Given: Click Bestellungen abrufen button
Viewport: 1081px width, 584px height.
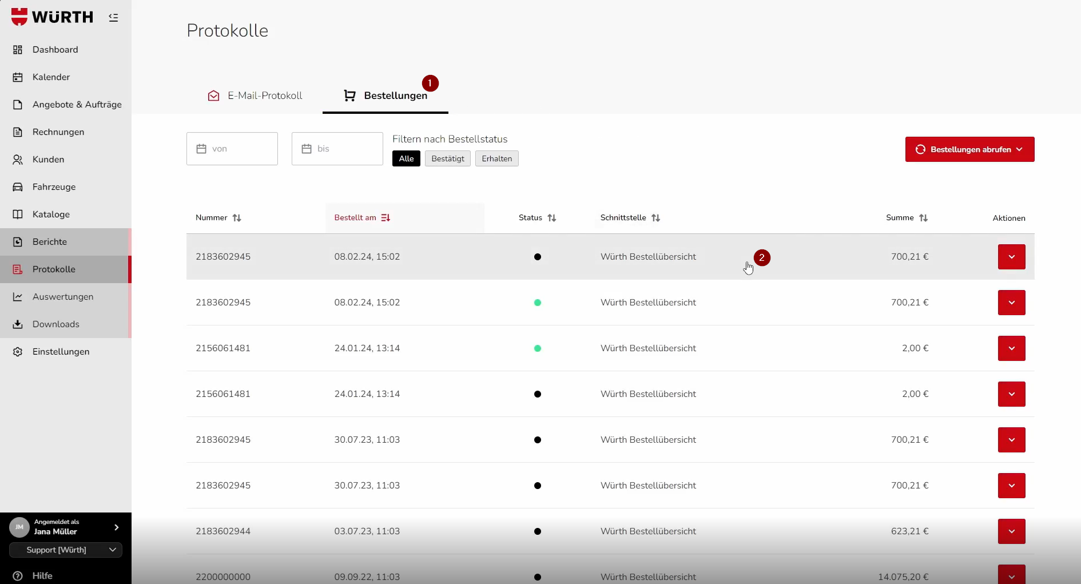Looking at the screenshot, I should pos(970,149).
